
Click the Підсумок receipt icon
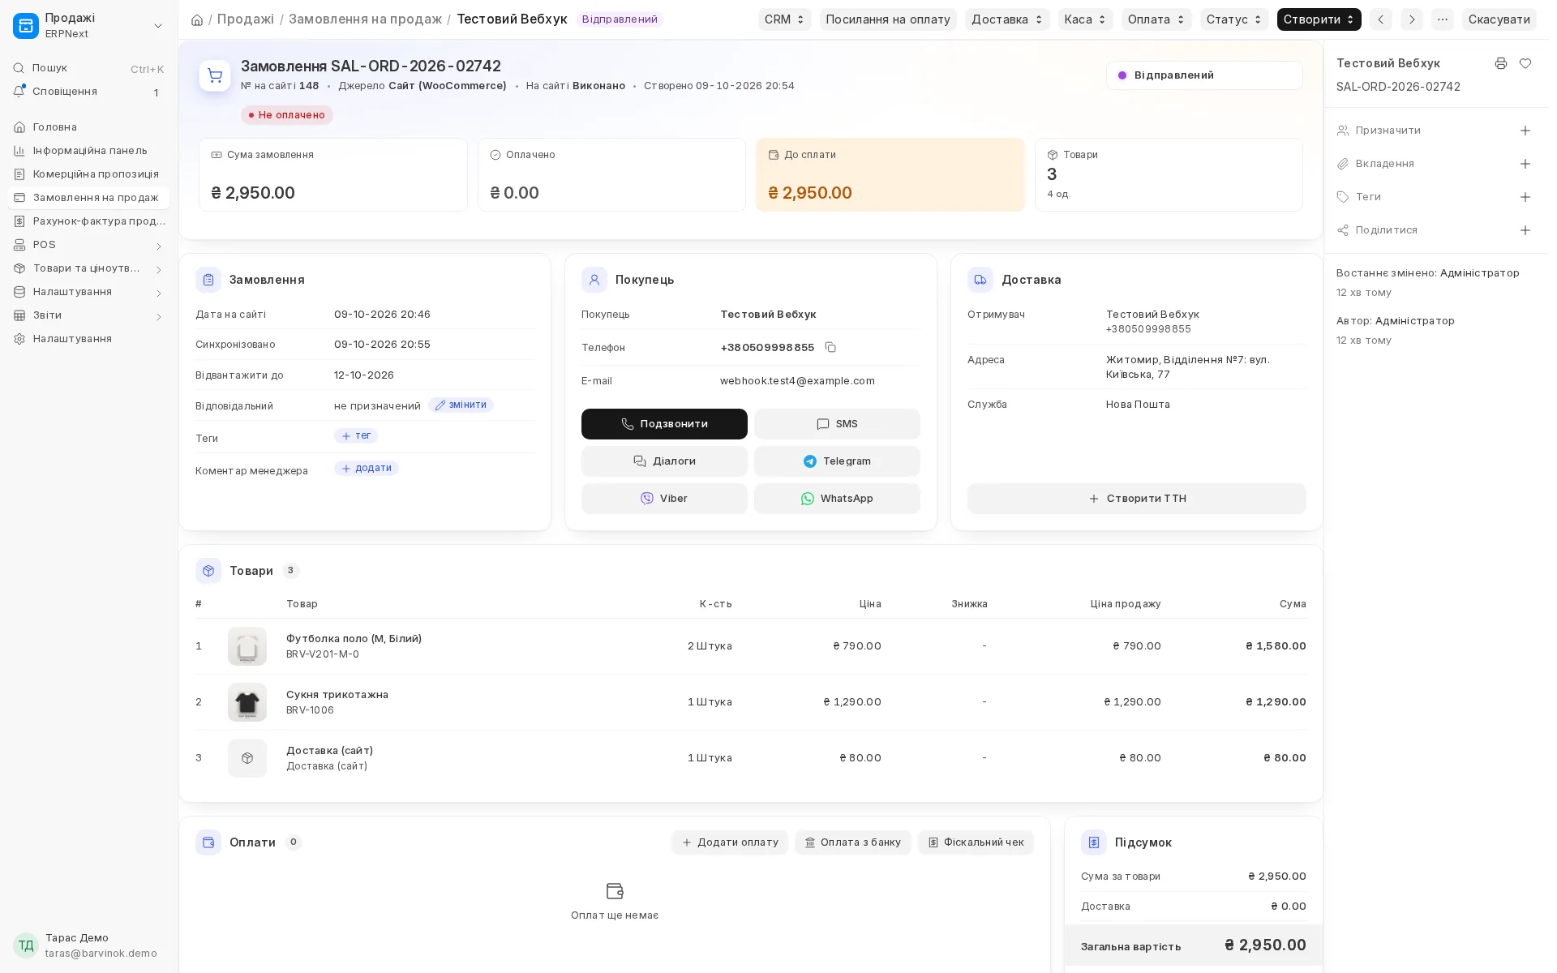click(1094, 842)
